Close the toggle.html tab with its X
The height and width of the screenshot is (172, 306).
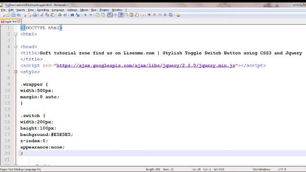(x=19, y=21)
